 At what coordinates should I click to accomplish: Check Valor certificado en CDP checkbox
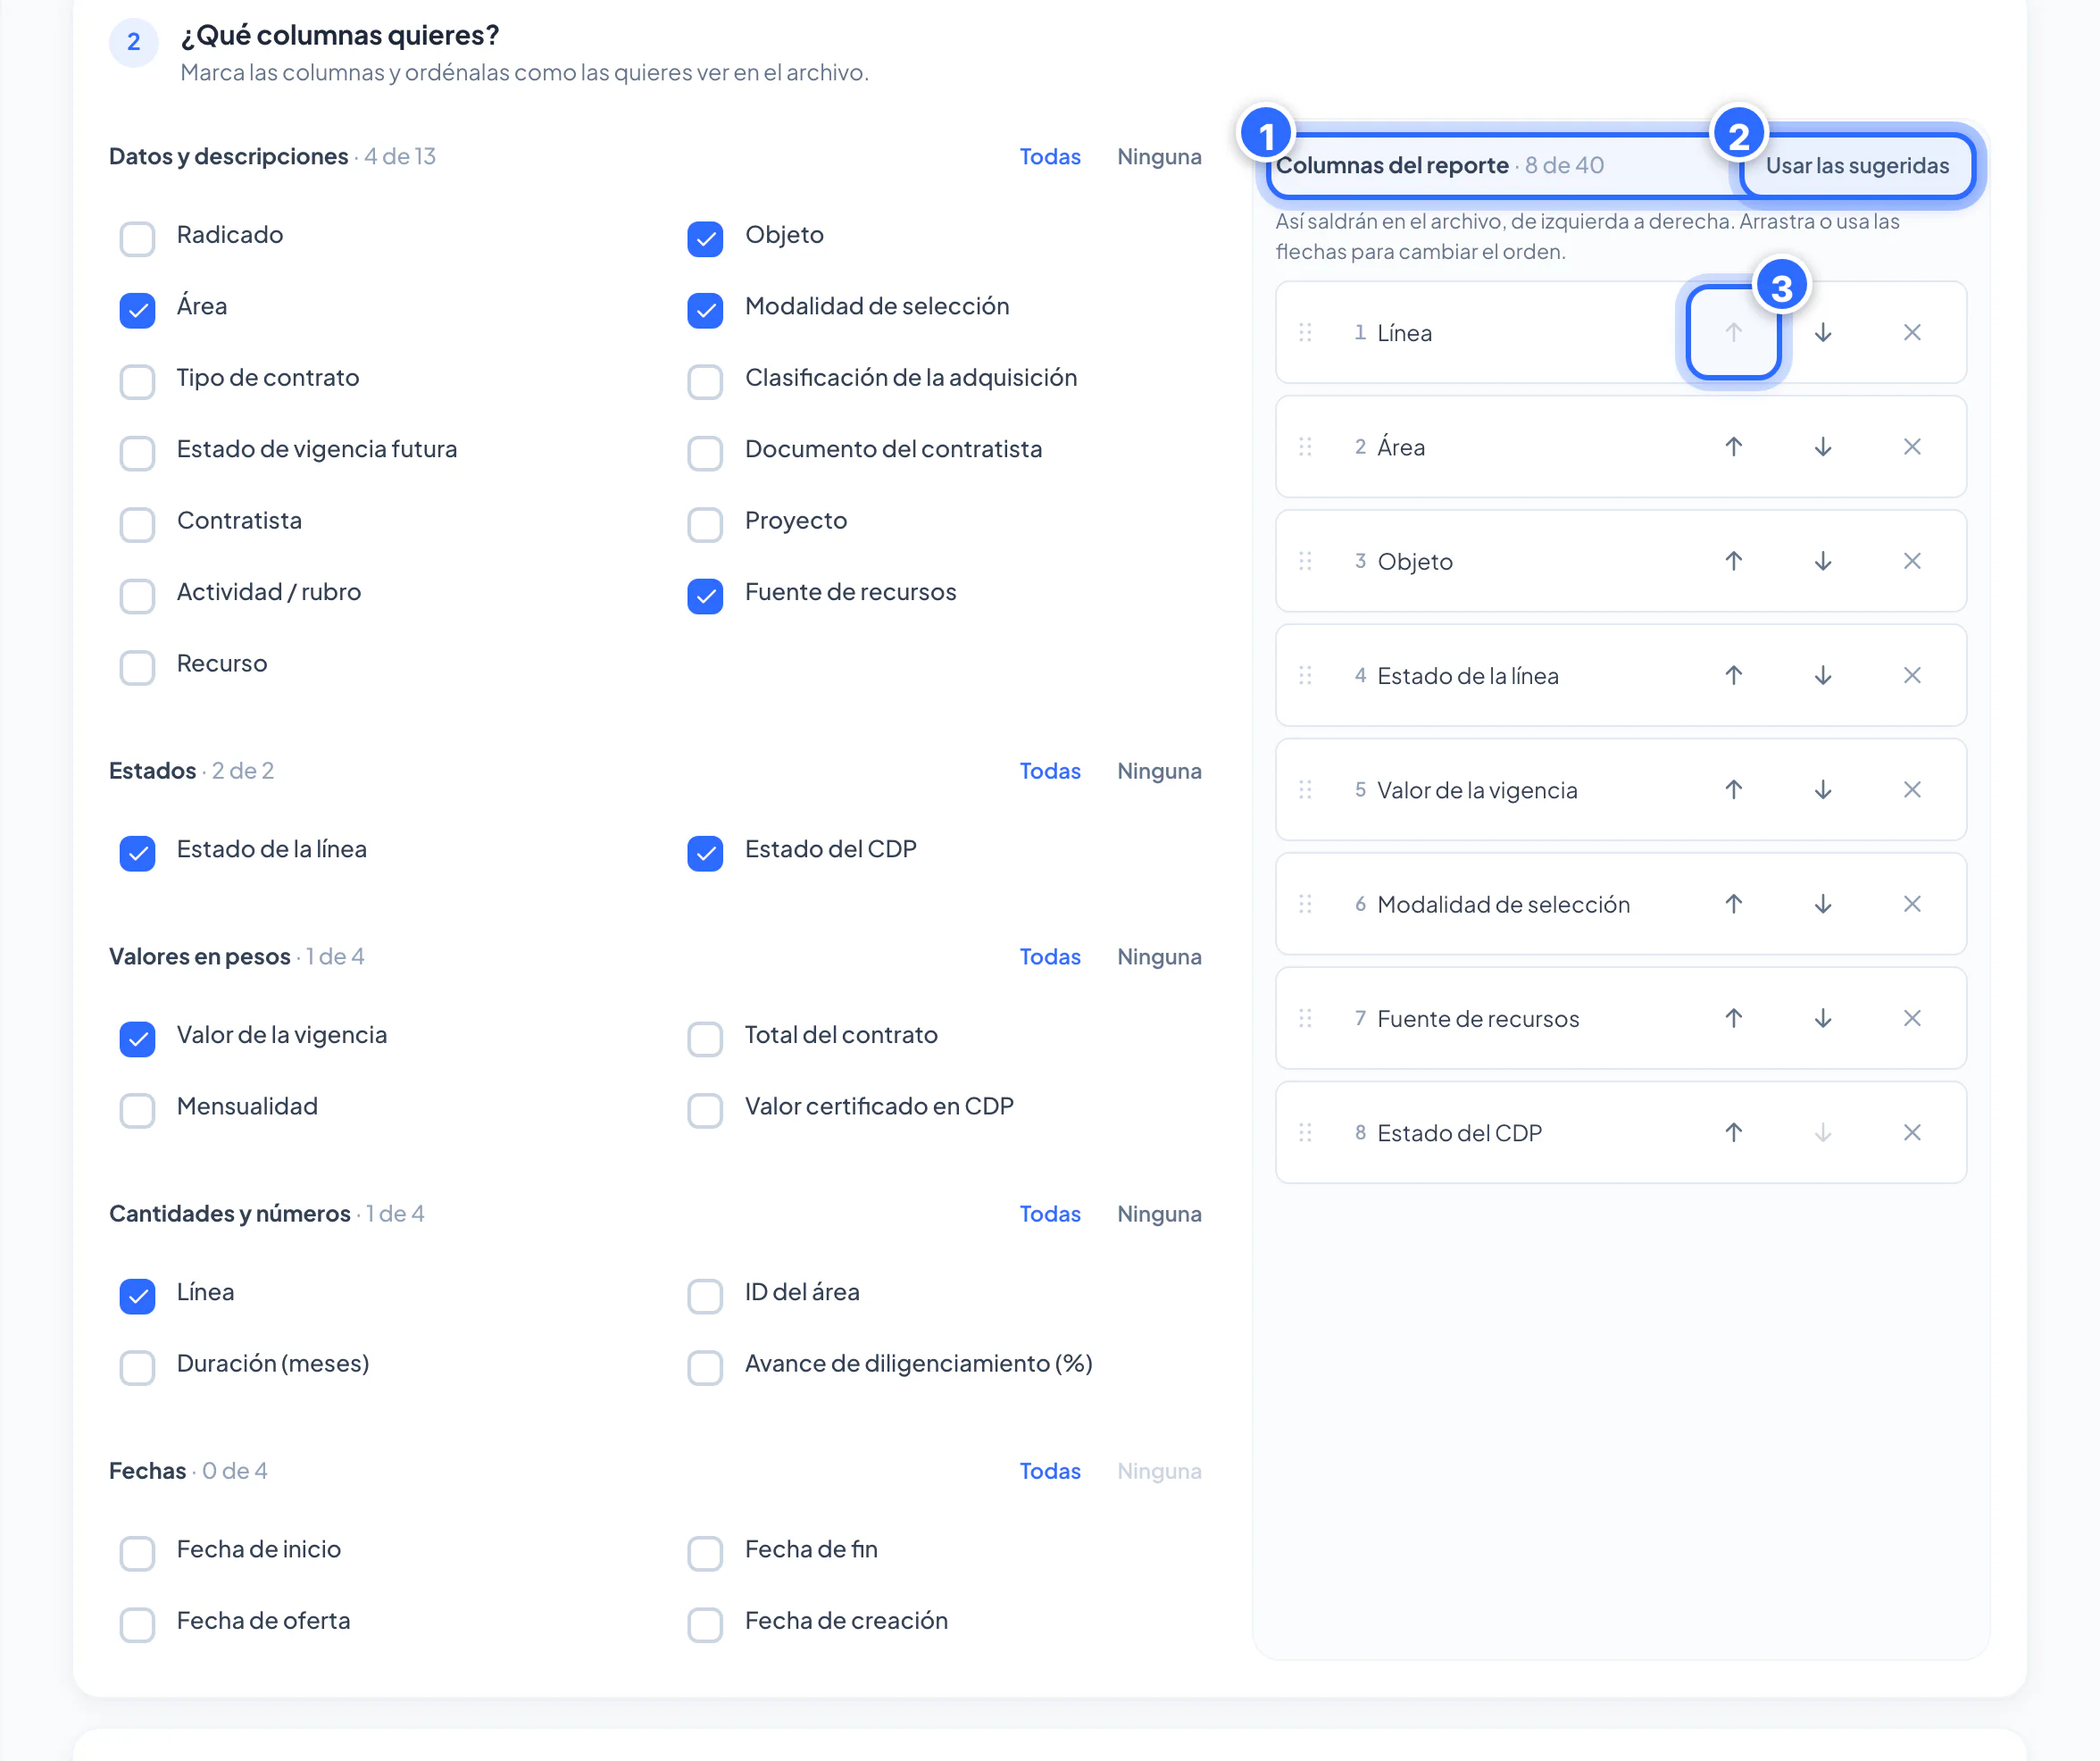[705, 1111]
